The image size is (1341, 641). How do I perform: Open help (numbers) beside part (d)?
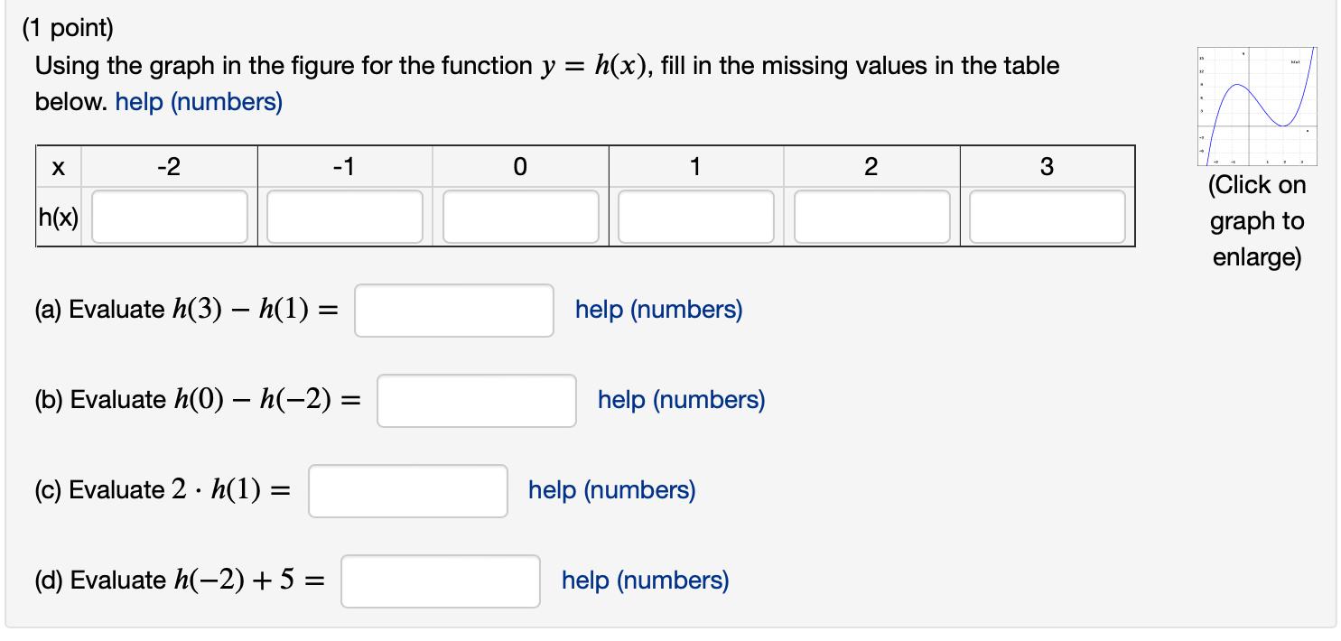pyautogui.click(x=644, y=581)
